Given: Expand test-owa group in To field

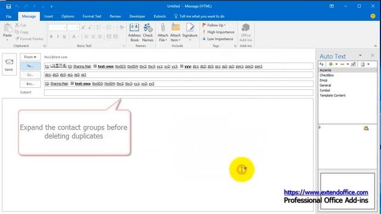Looking at the screenshot, I should click(95, 66).
